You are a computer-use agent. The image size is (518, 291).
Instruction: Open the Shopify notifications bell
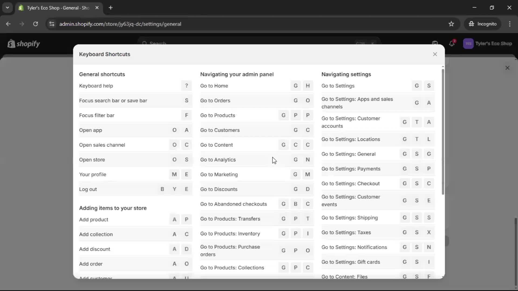coord(452,43)
